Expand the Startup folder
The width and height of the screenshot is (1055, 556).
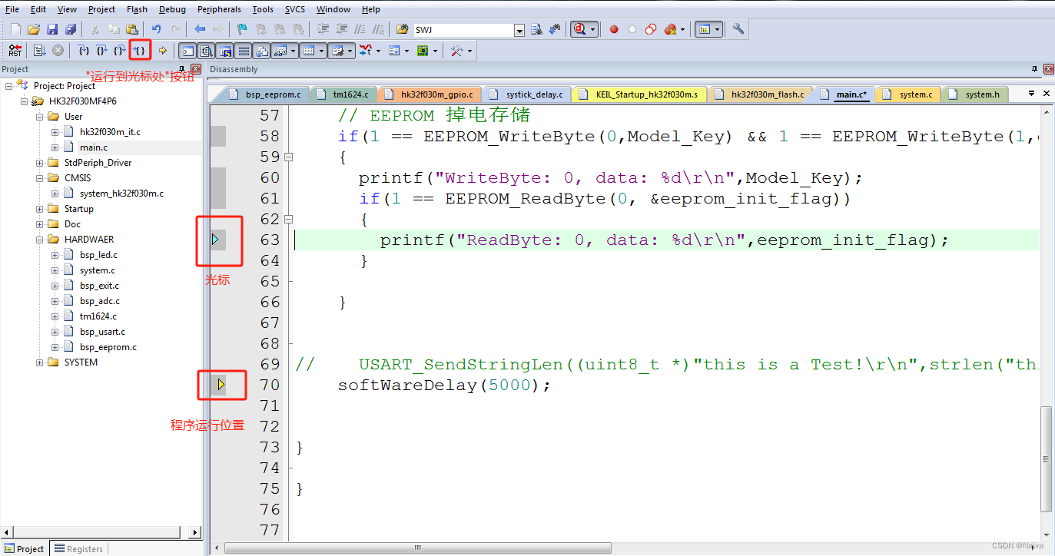[x=40, y=209]
